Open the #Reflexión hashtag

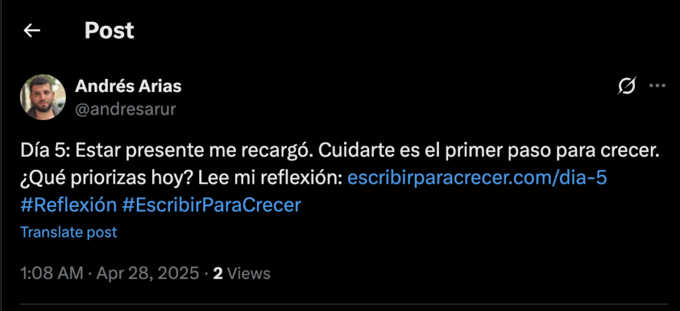pos(68,205)
